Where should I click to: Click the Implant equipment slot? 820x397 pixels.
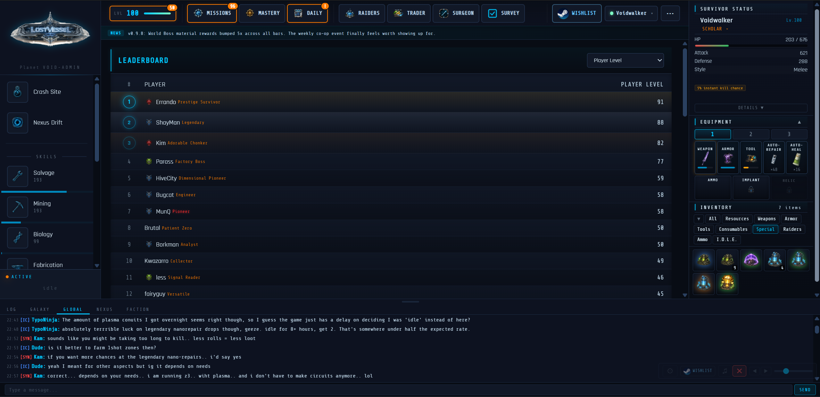(751, 187)
